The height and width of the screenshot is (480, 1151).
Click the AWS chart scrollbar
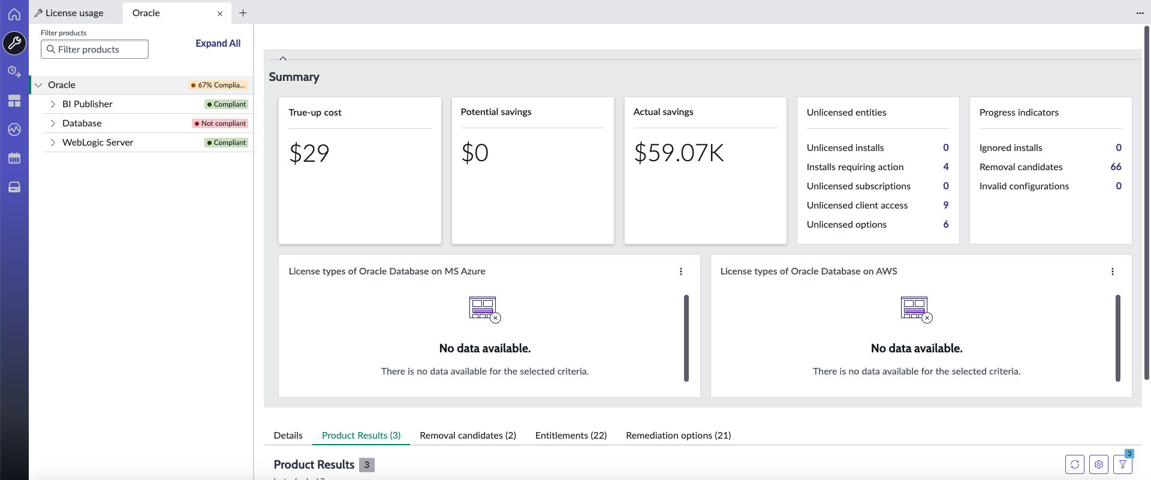pos(1118,338)
